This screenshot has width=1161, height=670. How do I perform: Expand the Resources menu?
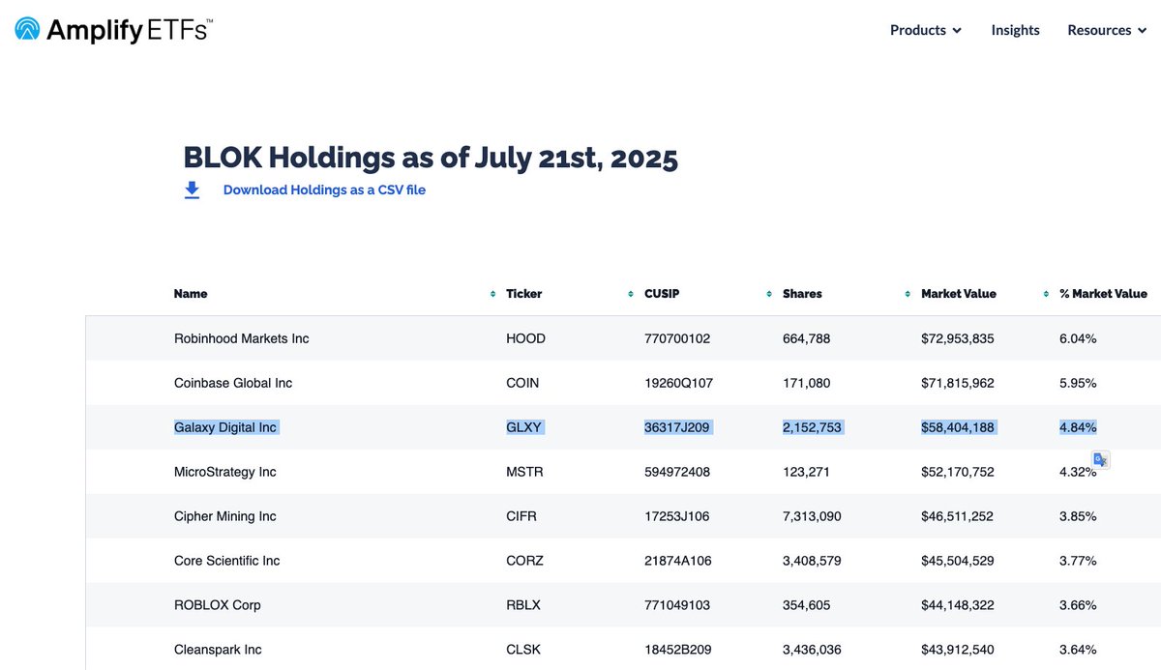point(1106,30)
